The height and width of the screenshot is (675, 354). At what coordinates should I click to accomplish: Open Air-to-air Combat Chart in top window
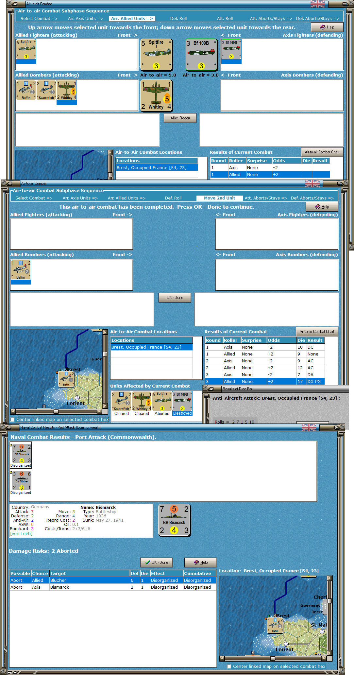(322, 152)
